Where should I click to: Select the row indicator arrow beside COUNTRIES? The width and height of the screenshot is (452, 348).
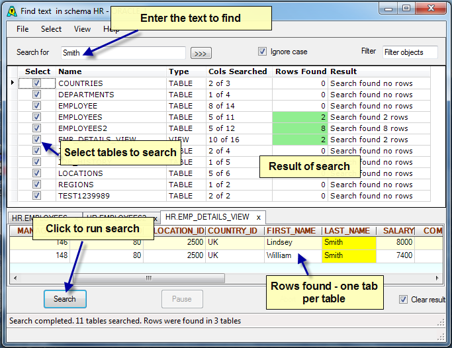point(13,83)
